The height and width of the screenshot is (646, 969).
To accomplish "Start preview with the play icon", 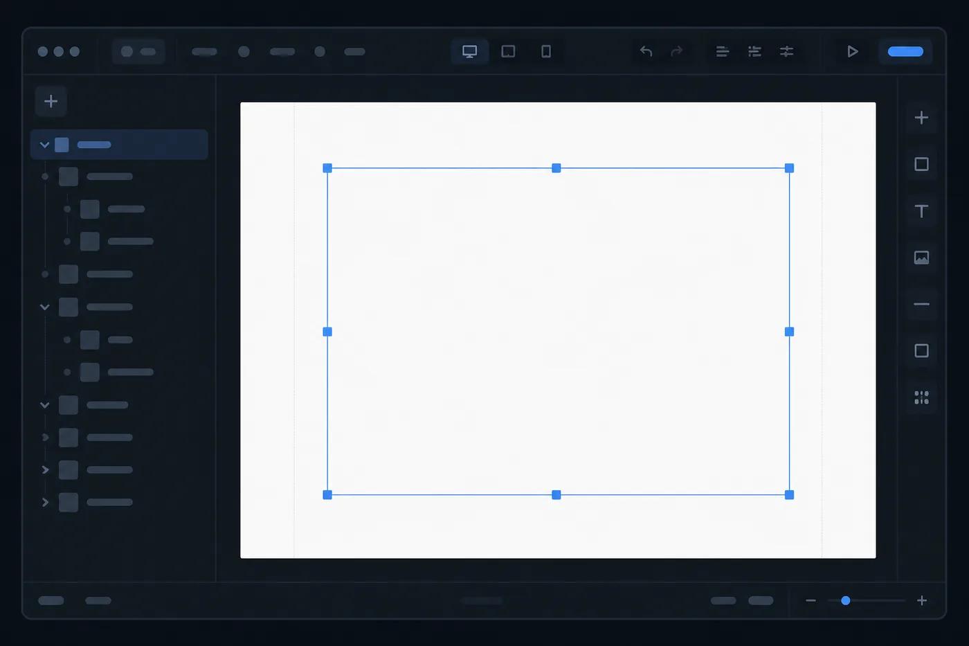I will 853,51.
